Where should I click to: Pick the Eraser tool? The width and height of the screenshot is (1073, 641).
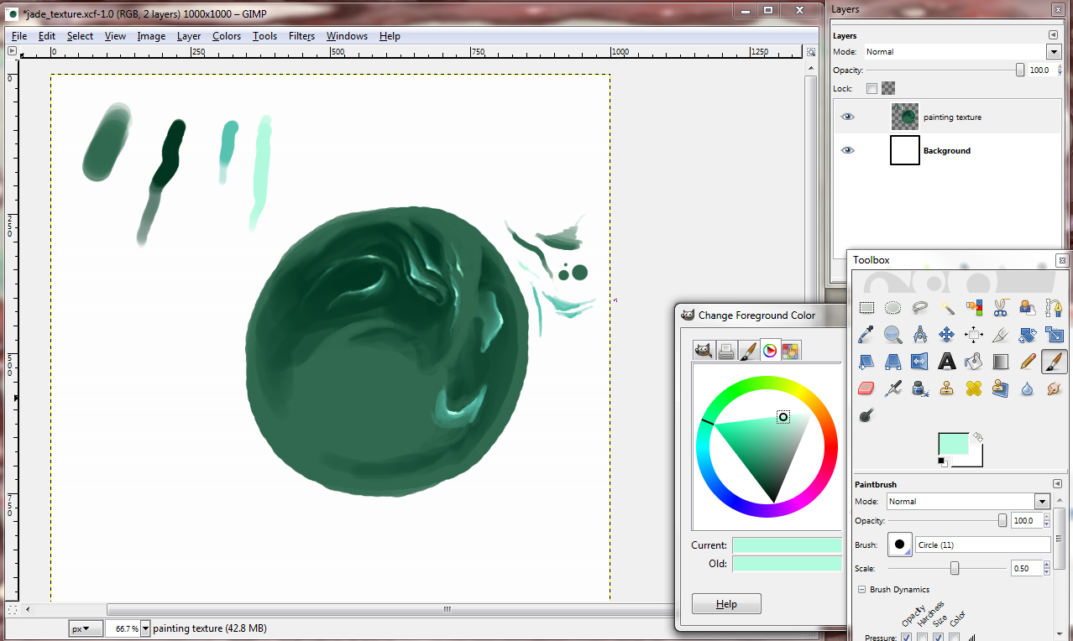(867, 388)
